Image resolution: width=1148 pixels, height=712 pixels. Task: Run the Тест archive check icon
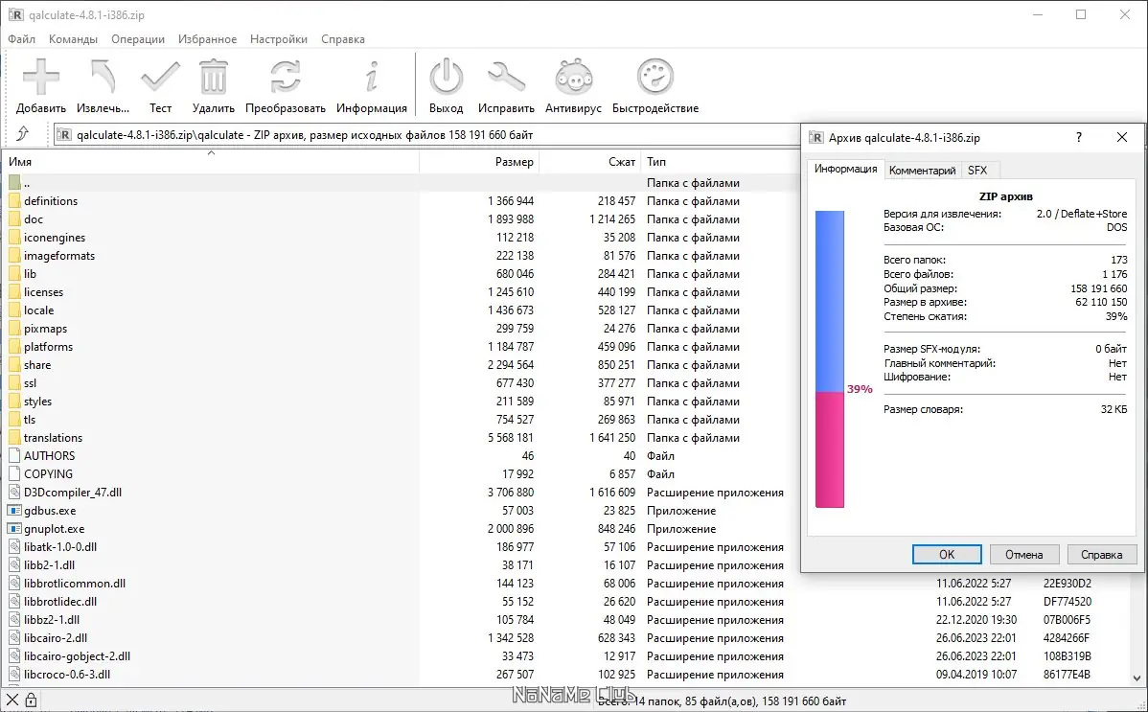pos(160,77)
